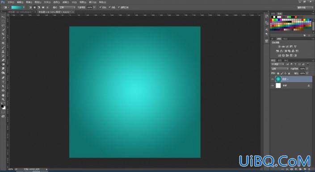Screen dimensions: 315x172
Task: Toggle Quick Mask mode button
Action: [x=3, y=112]
